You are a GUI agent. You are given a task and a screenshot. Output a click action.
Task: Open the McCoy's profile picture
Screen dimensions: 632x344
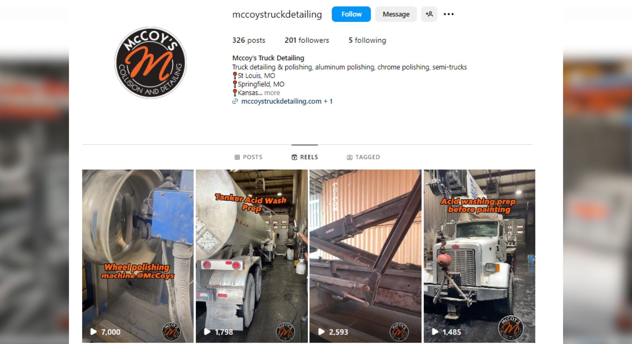click(x=151, y=62)
